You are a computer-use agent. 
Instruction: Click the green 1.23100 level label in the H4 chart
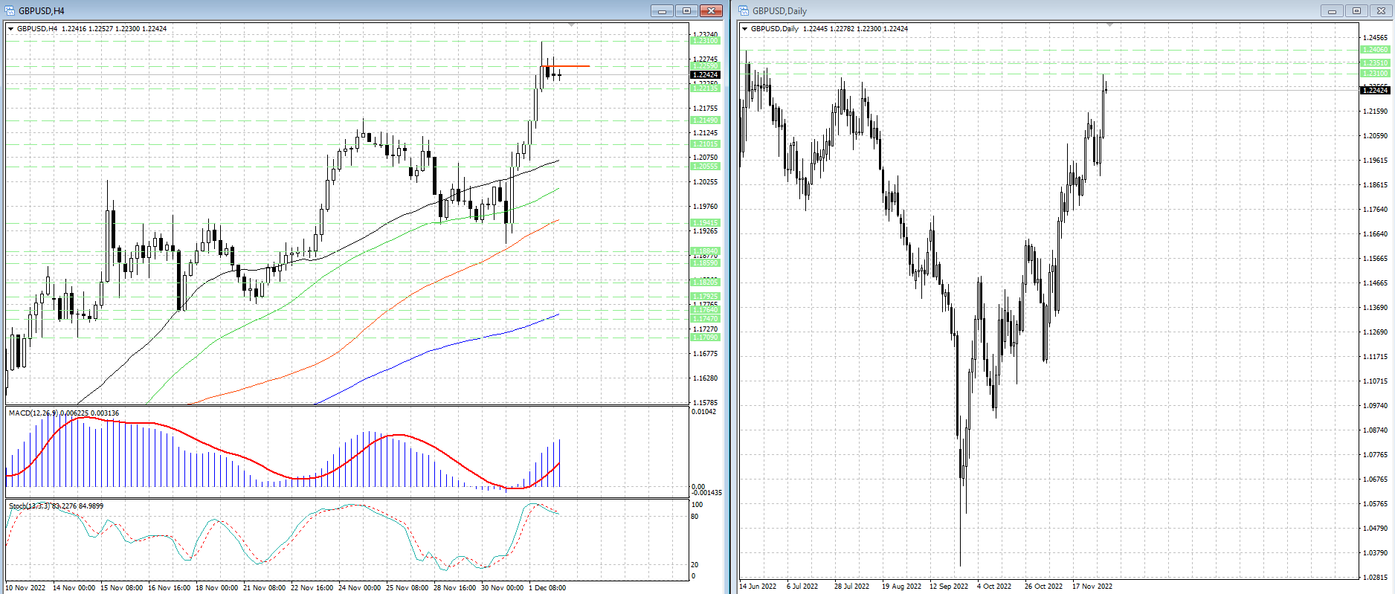click(x=705, y=41)
